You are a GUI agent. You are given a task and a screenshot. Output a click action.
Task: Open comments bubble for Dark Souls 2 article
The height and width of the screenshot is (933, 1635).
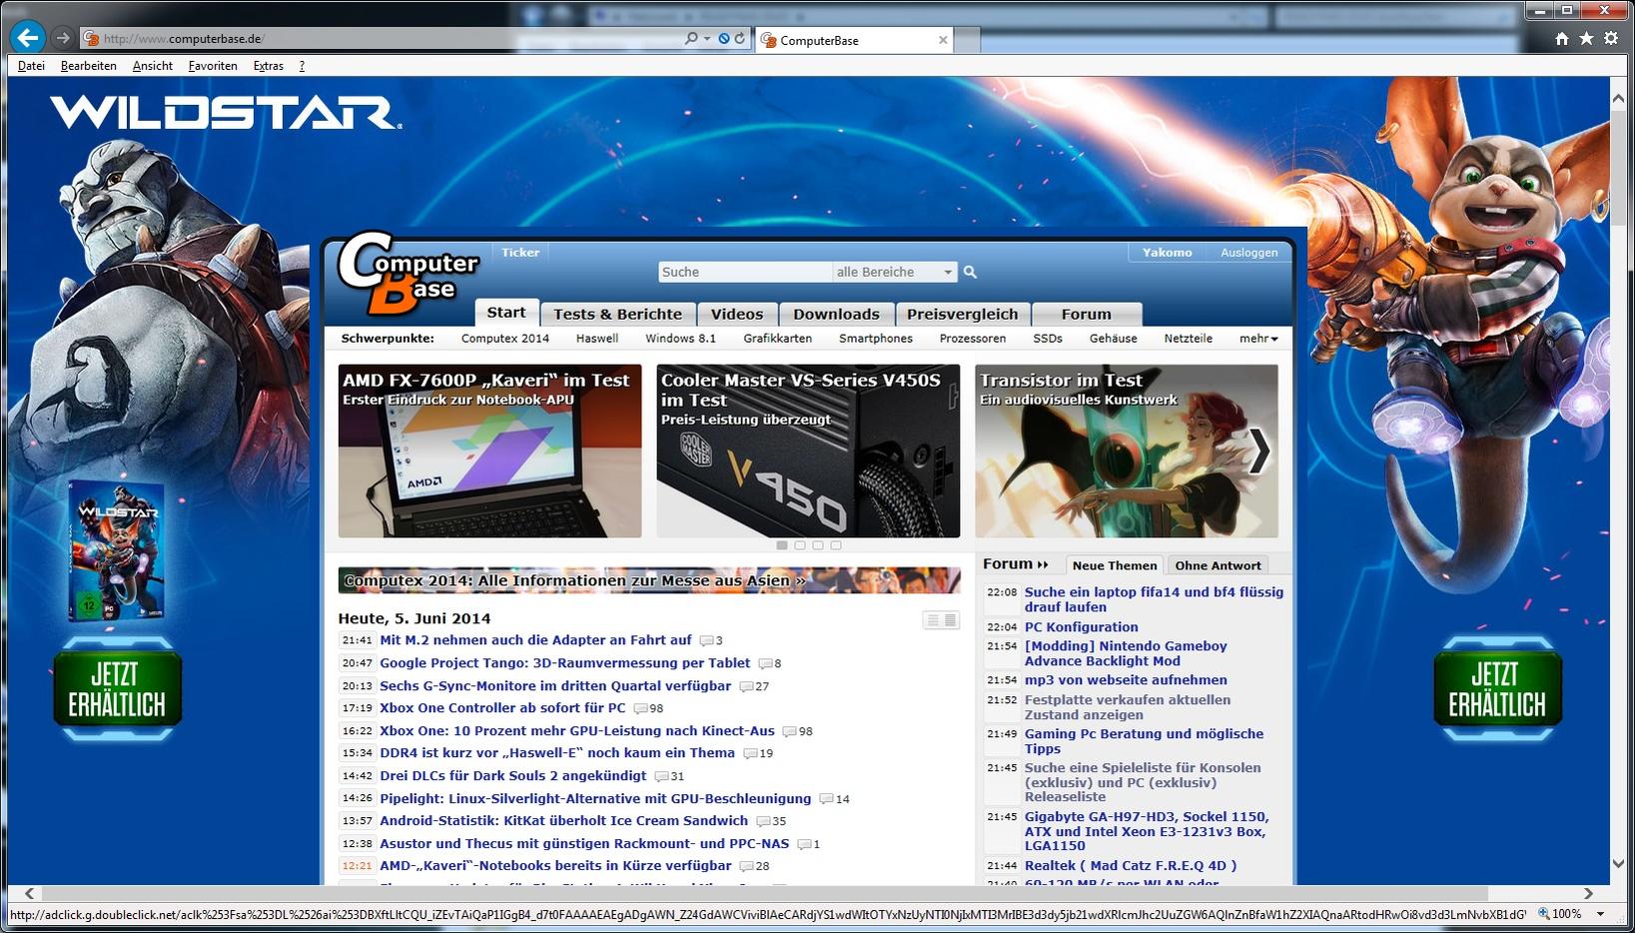tap(661, 777)
